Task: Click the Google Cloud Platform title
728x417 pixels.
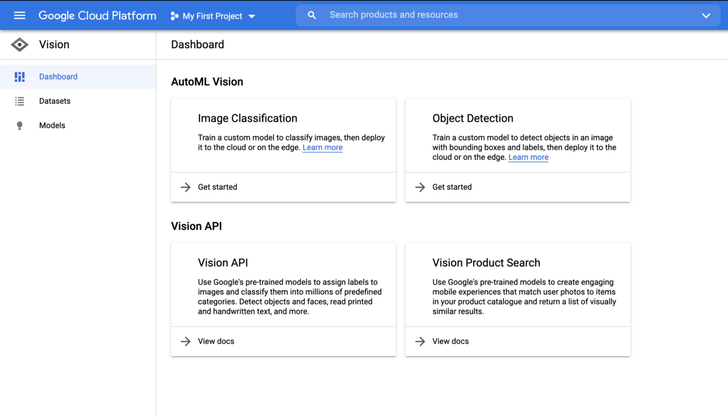Action: [97, 16]
